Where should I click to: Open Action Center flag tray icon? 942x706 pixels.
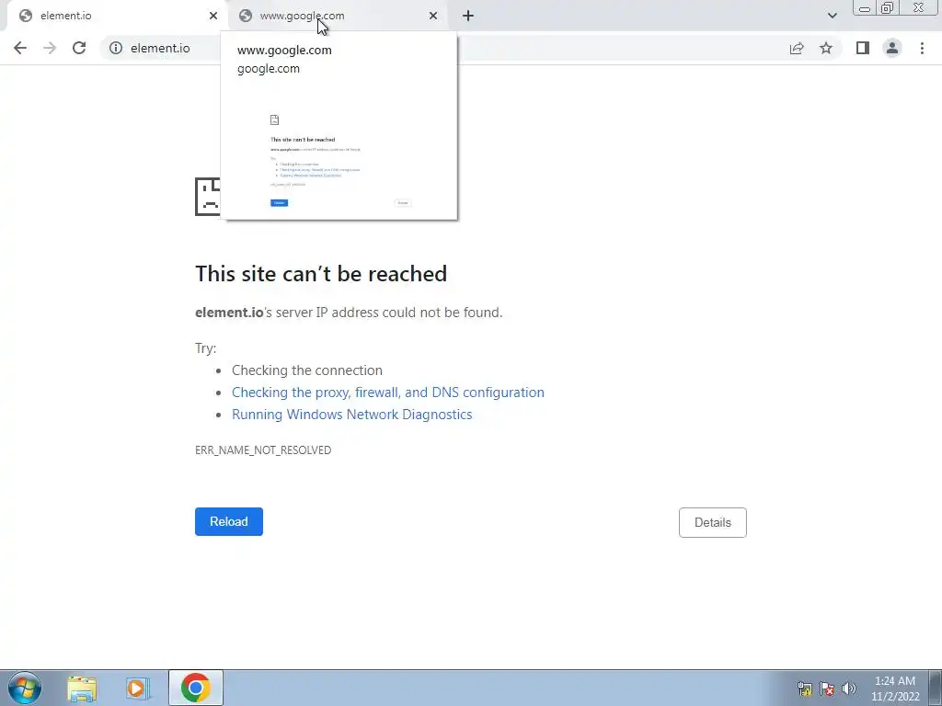tap(827, 689)
